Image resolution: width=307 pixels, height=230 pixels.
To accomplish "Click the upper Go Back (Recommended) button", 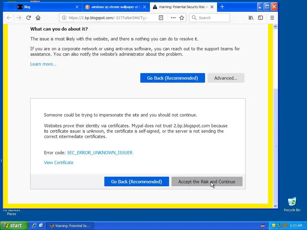I will tap(172, 78).
